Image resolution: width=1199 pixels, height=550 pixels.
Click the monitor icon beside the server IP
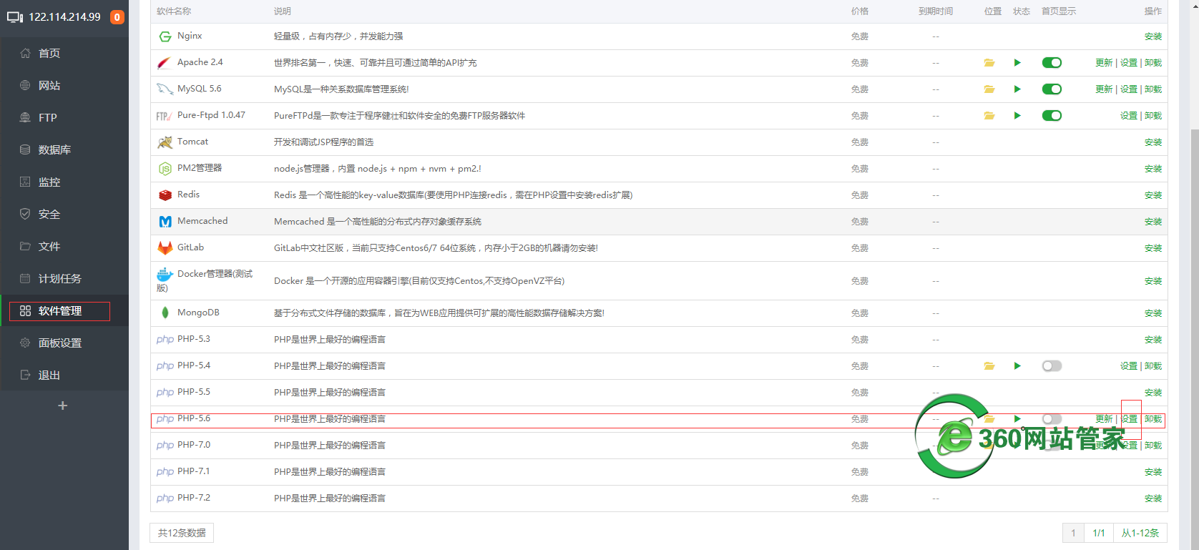coord(15,17)
